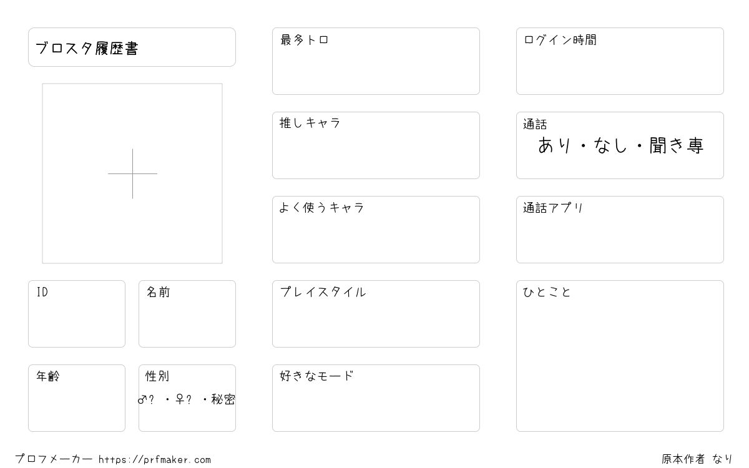The width and height of the screenshot is (749, 468).
Task: Click the プレイスタイル box
Action: pyautogui.click(x=376, y=314)
